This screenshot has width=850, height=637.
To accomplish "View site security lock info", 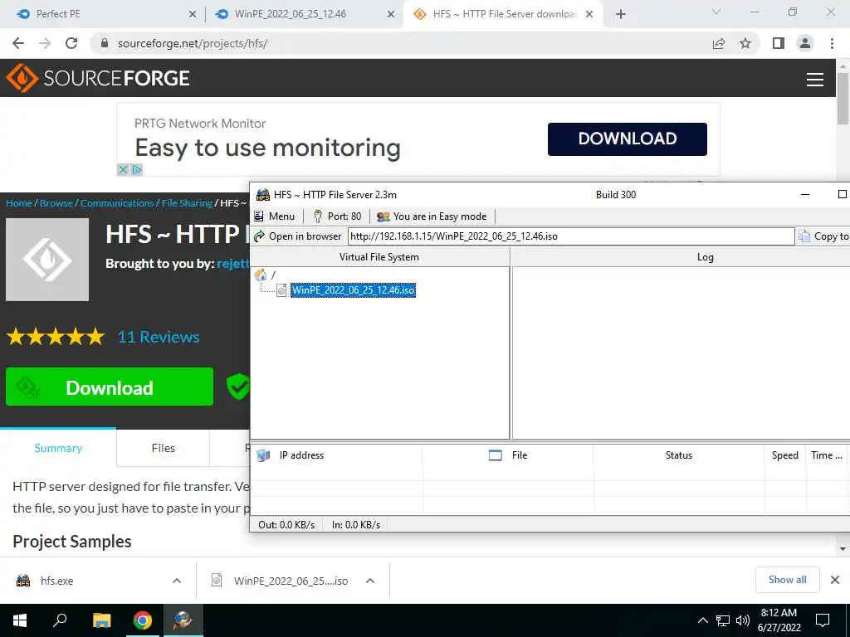I will [x=105, y=43].
